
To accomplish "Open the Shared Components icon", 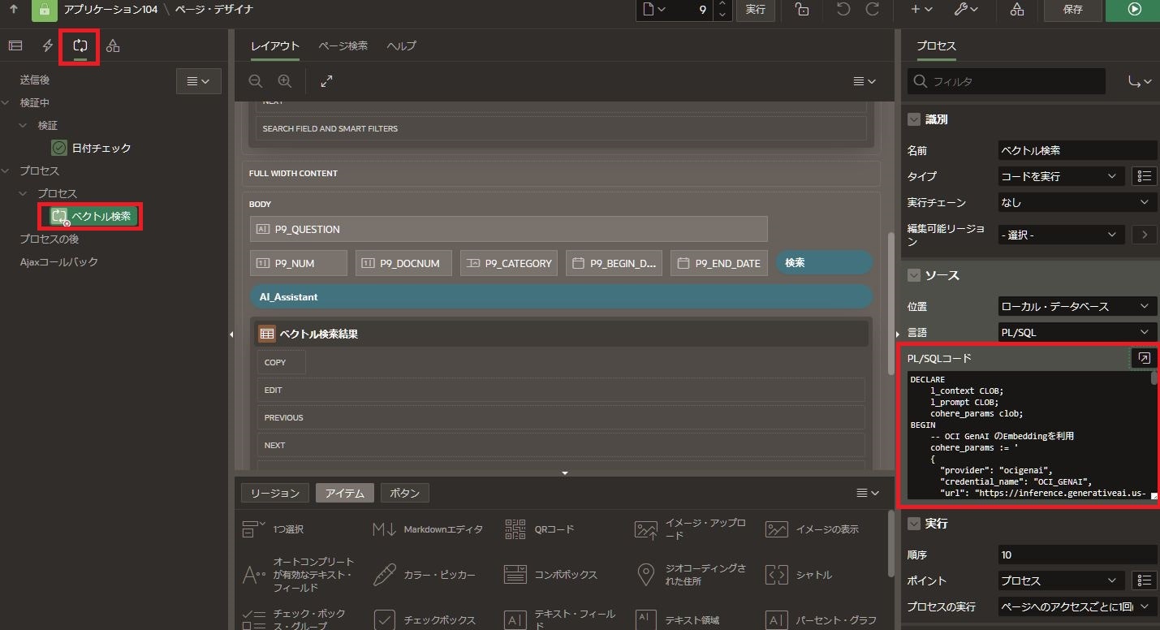I will [1016, 10].
